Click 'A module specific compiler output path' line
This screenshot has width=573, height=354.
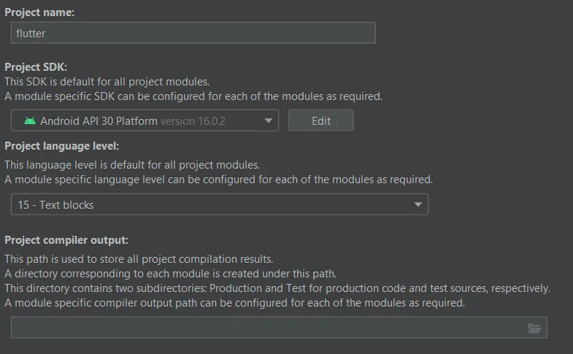click(234, 303)
